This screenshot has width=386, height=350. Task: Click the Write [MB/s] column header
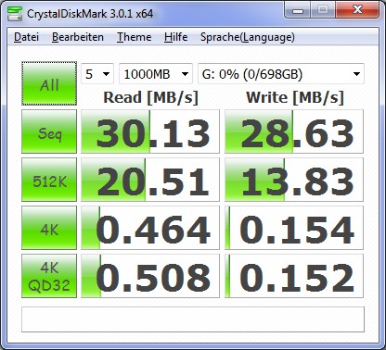(x=295, y=97)
